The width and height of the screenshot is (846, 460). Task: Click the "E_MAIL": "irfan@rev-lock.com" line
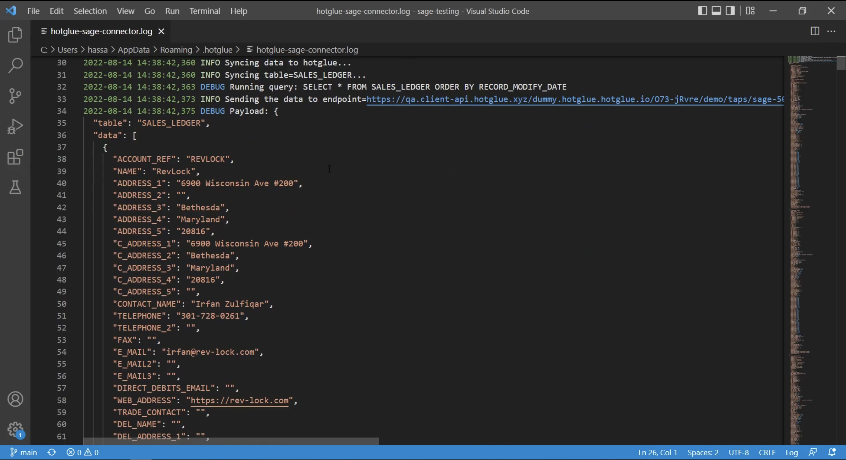[188, 352]
